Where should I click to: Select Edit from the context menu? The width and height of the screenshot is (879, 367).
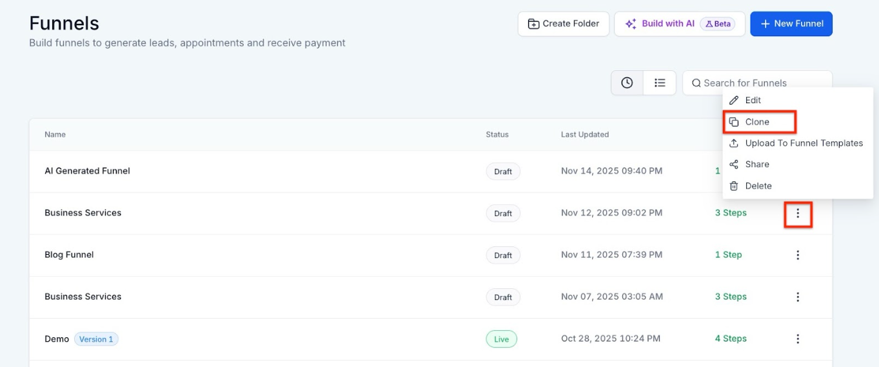[x=753, y=101]
